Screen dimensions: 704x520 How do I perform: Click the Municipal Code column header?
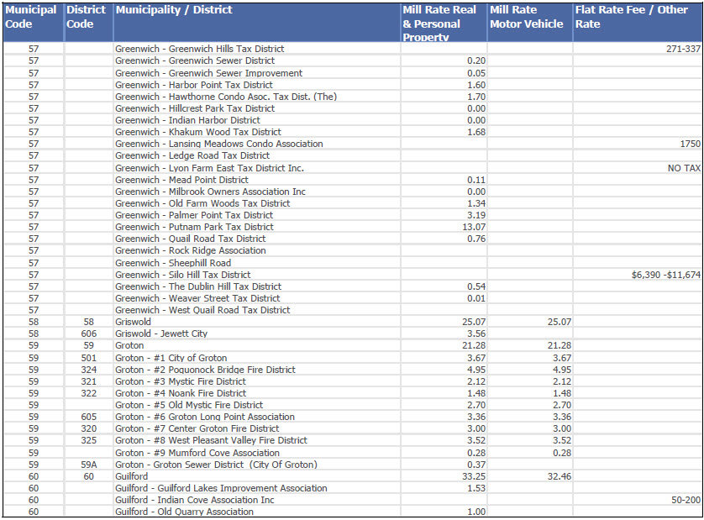click(x=32, y=15)
